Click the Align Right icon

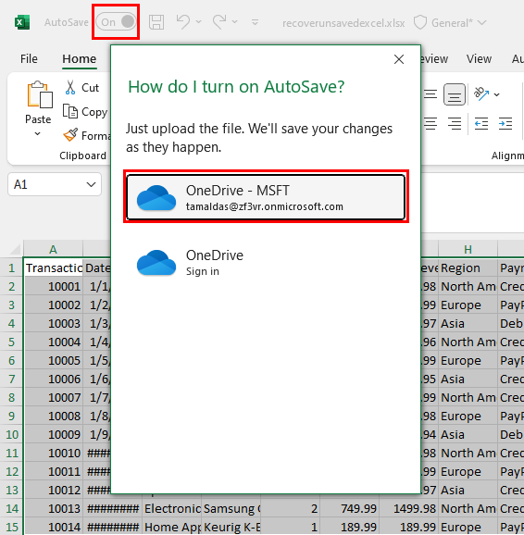[x=455, y=123]
